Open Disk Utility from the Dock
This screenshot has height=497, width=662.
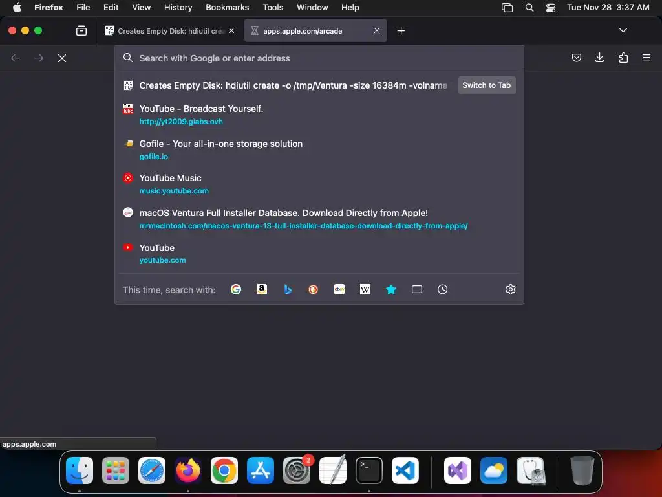530,470
